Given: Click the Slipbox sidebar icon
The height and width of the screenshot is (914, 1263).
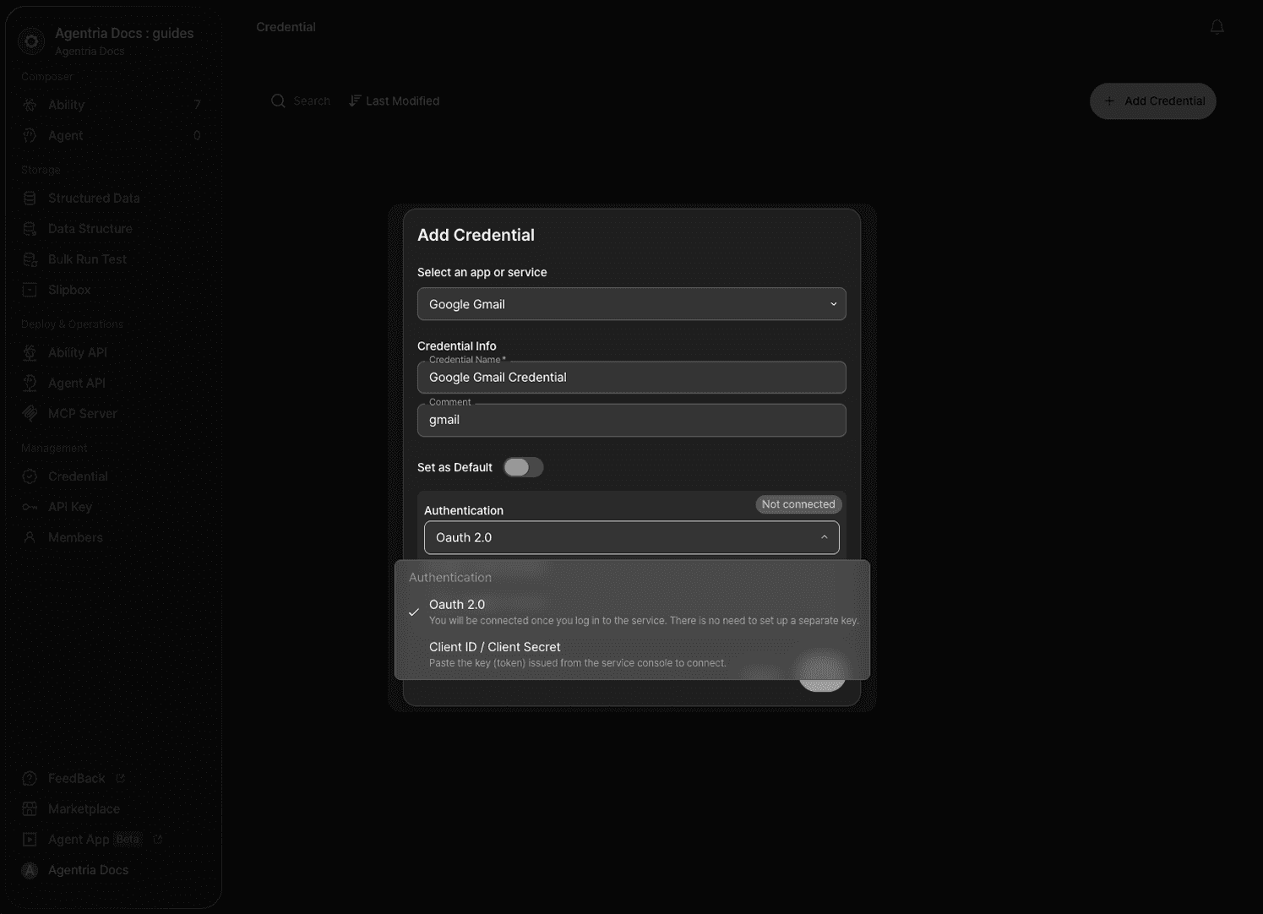Looking at the screenshot, I should click(30, 290).
